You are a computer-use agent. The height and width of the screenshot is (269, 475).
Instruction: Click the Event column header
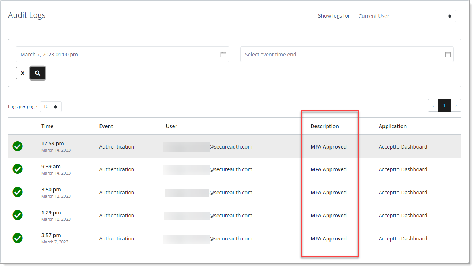(x=106, y=126)
